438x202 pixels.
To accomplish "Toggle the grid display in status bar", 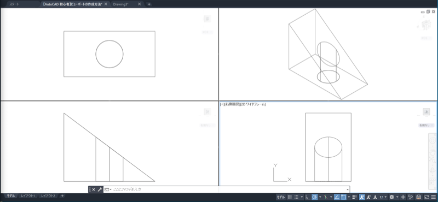I will (x=290, y=197).
